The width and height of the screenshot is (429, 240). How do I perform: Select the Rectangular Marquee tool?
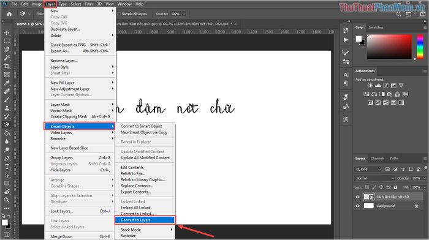coord(7,41)
